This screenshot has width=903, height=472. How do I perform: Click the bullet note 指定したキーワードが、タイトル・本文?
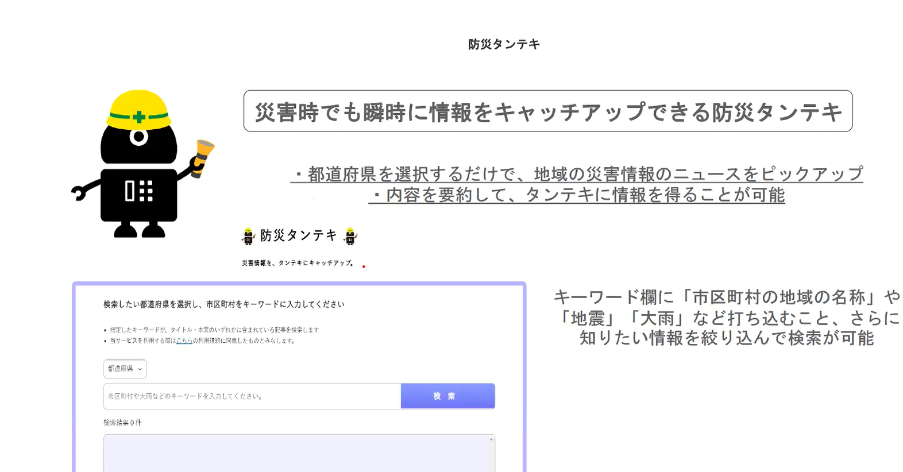click(214, 330)
